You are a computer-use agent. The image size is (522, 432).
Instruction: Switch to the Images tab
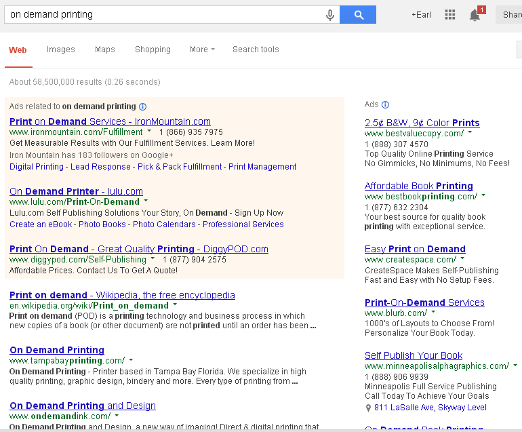click(x=60, y=50)
